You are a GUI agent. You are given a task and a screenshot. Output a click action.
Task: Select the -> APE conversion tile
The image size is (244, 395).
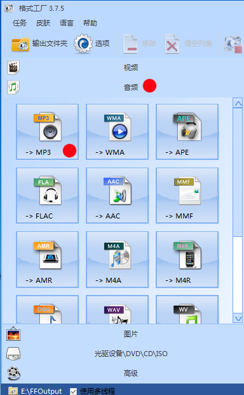click(x=187, y=132)
